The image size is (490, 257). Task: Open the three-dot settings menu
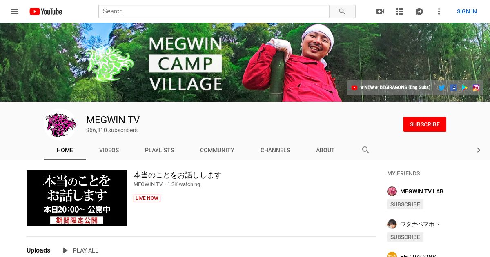(x=439, y=11)
